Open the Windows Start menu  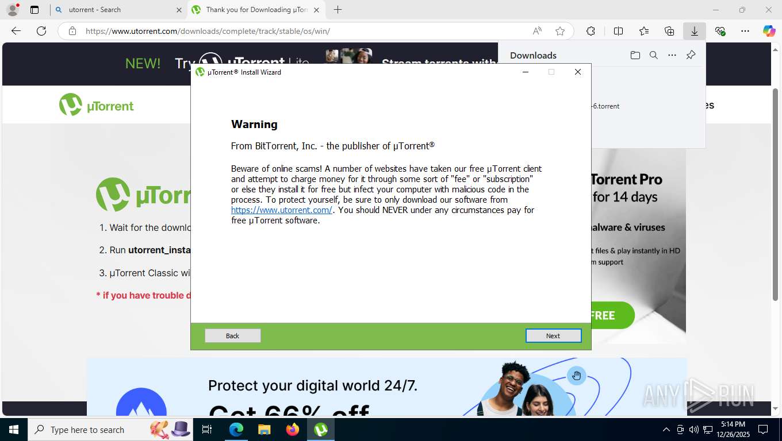pyautogui.click(x=13, y=430)
